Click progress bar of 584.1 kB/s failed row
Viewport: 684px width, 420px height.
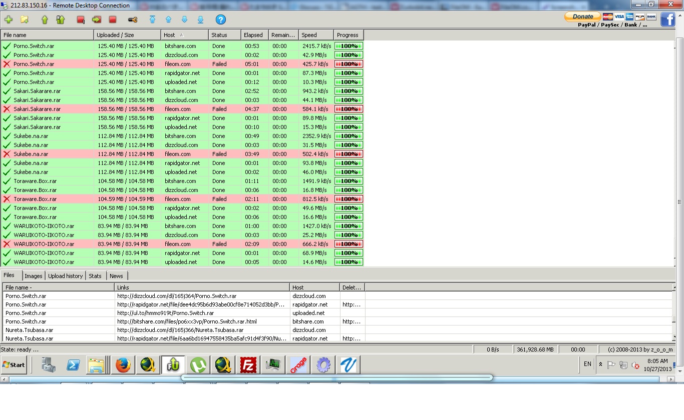pos(349,109)
